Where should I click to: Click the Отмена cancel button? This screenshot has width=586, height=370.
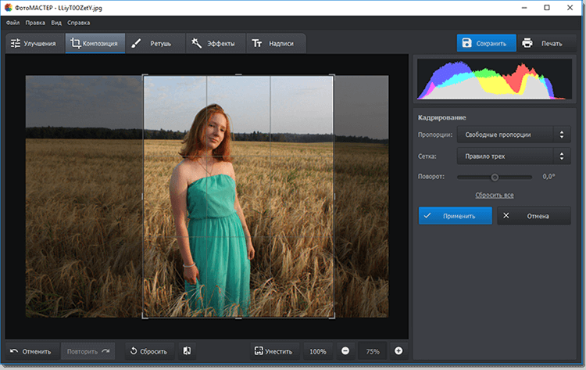(534, 216)
